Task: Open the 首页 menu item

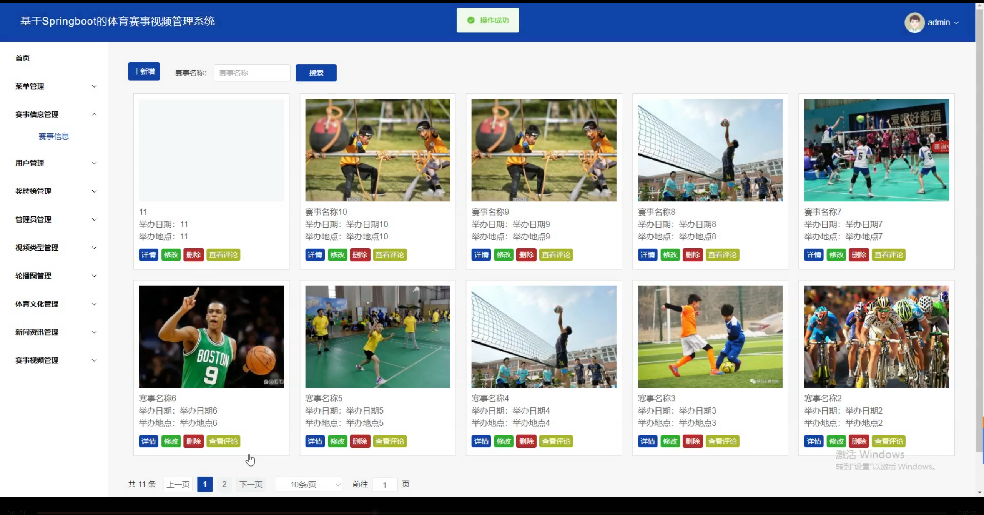Action: coord(23,58)
